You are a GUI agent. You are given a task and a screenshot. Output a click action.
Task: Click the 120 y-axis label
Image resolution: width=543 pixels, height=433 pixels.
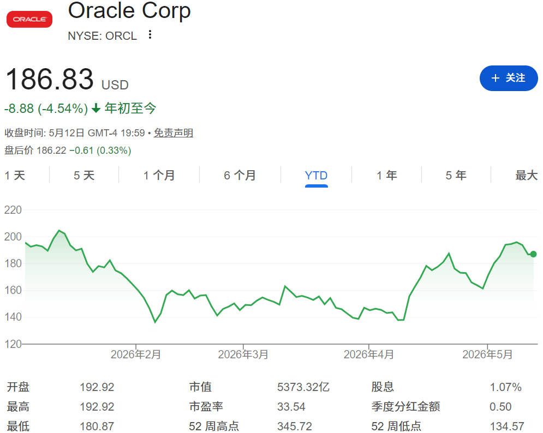(x=13, y=344)
